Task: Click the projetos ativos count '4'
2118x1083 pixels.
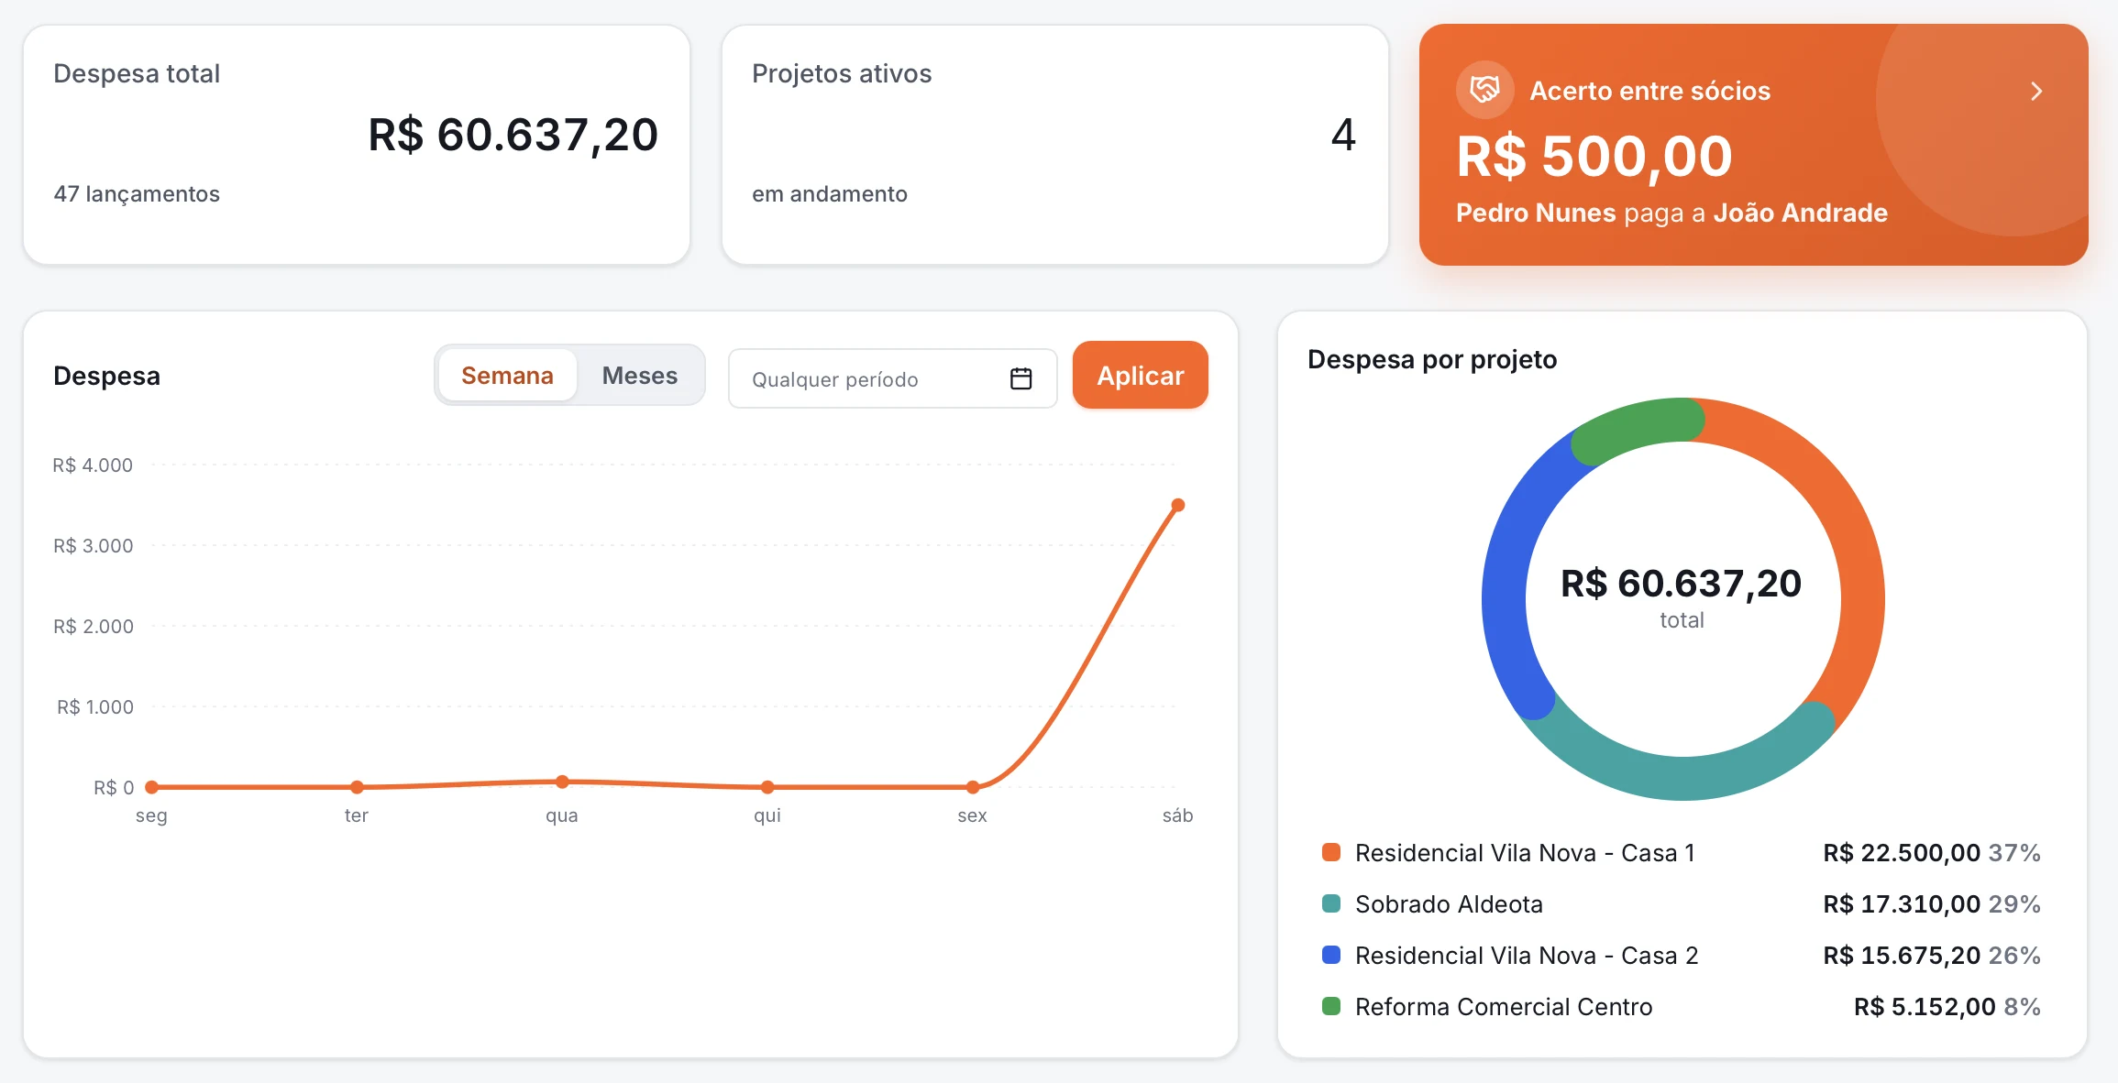Action: (1343, 135)
